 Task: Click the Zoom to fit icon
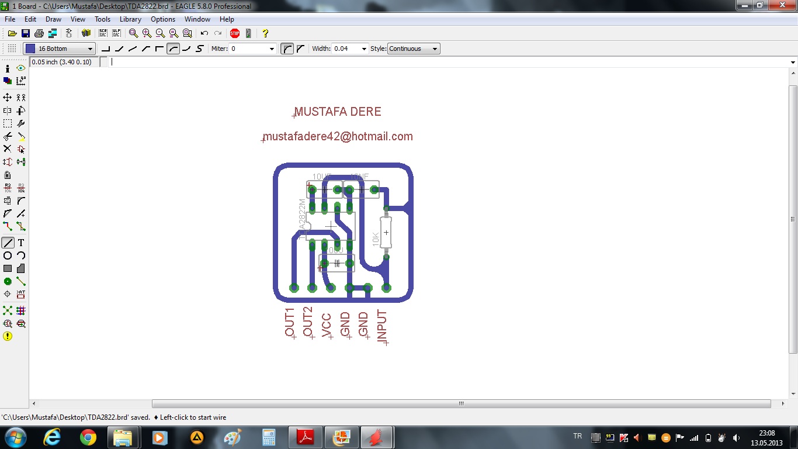[x=134, y=33]
